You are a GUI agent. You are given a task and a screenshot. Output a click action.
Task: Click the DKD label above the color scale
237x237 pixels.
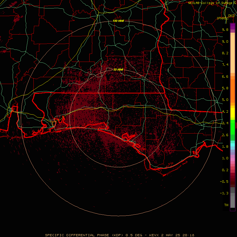coord(231,16)
